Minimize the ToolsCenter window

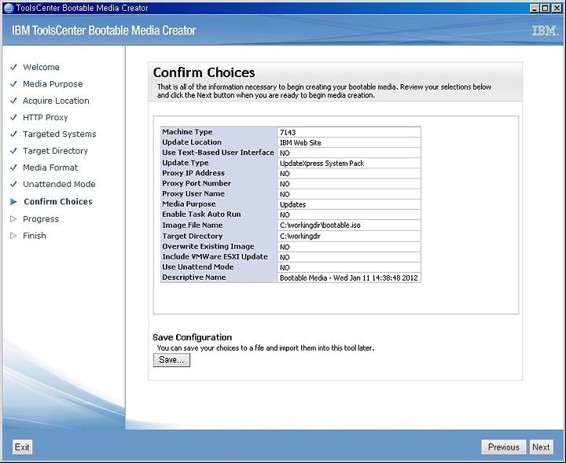tap(535, 8)
